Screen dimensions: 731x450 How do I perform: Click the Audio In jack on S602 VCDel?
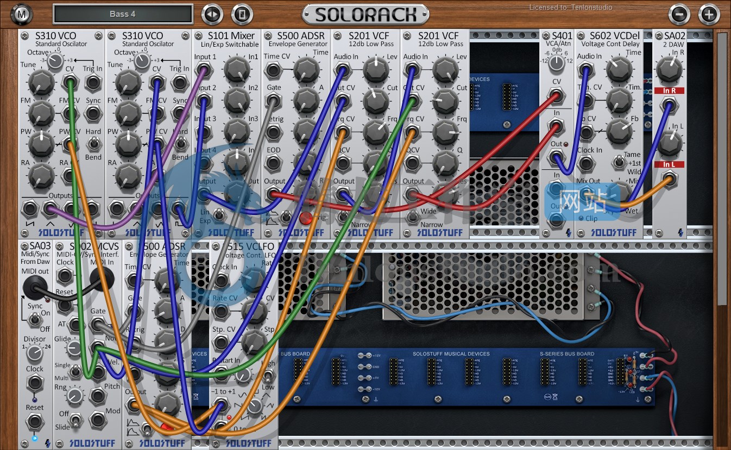point(585,69)
